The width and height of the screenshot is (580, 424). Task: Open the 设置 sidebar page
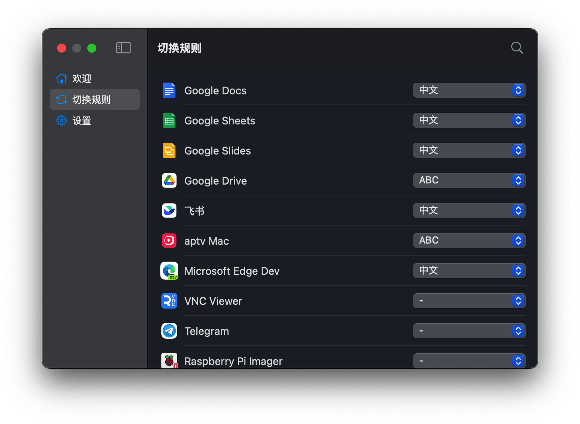coord(95,120)
